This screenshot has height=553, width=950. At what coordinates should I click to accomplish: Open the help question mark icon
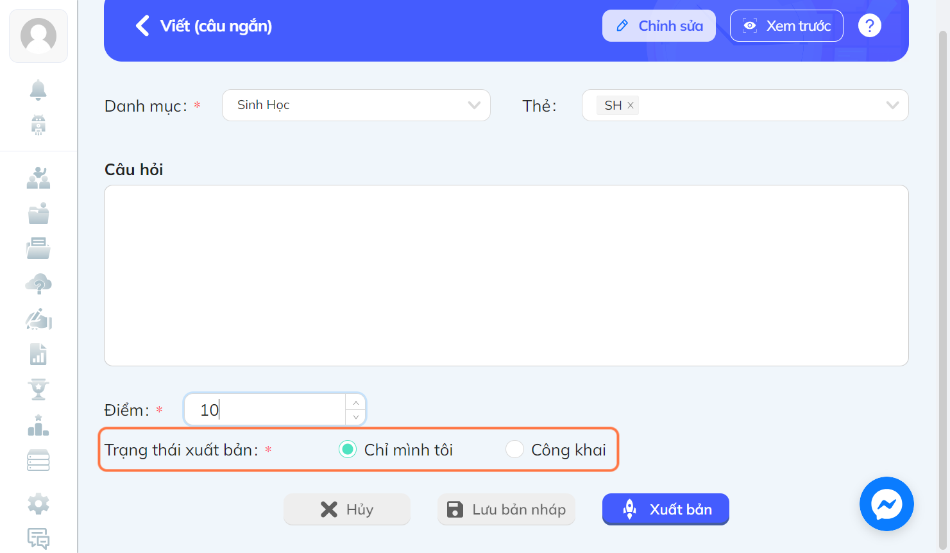pyautogui.click(x=870, y=26)
